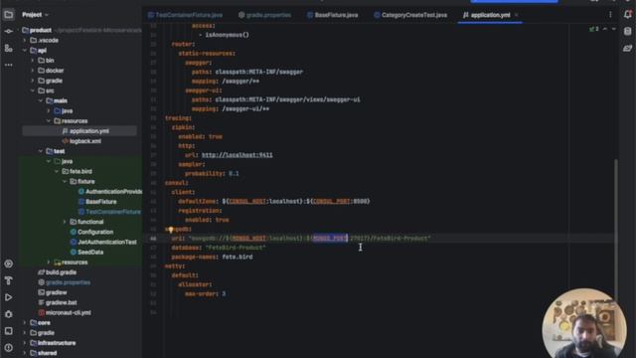Expand the functional package
Image resolution: width=636 pixels, height=358 pixels.
click(65, 222)
